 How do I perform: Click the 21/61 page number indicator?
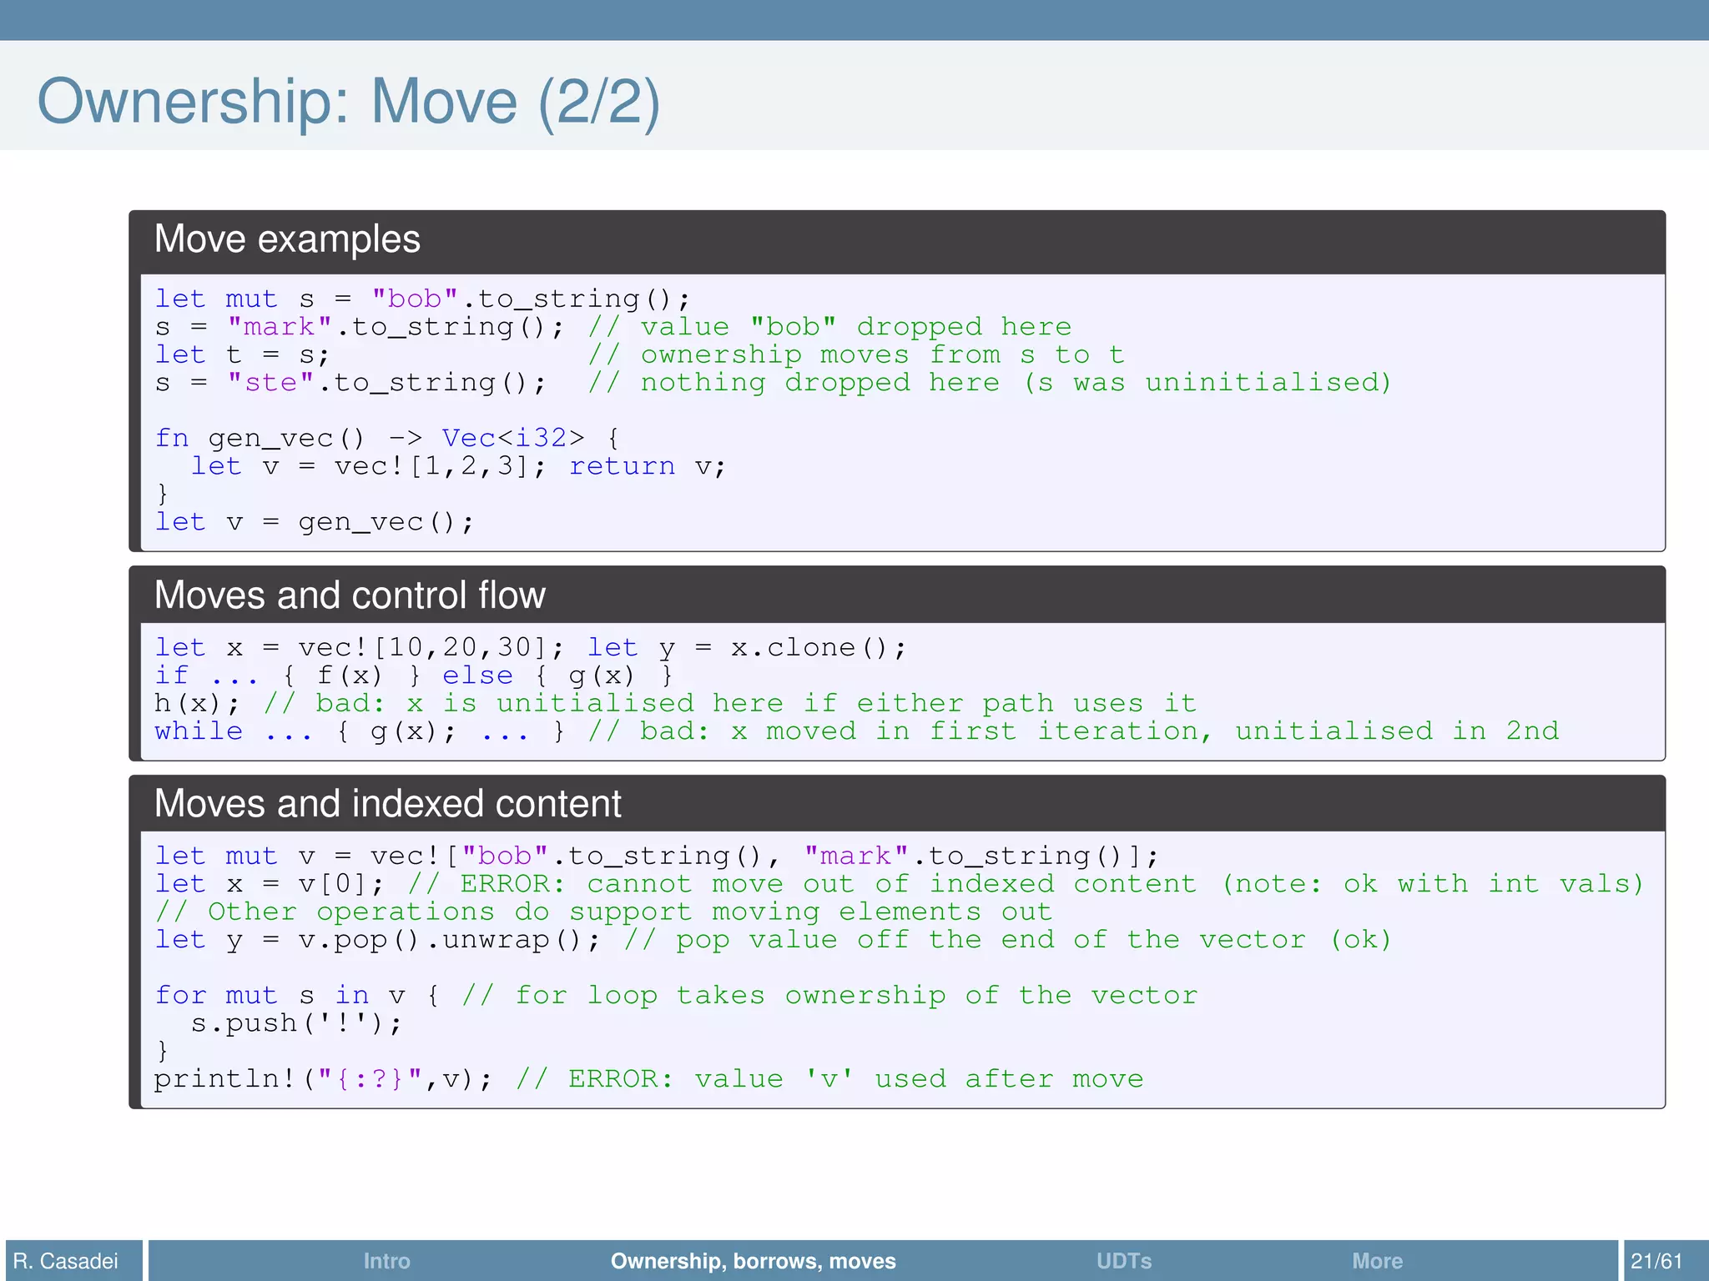click(x=1656, y=1260)
